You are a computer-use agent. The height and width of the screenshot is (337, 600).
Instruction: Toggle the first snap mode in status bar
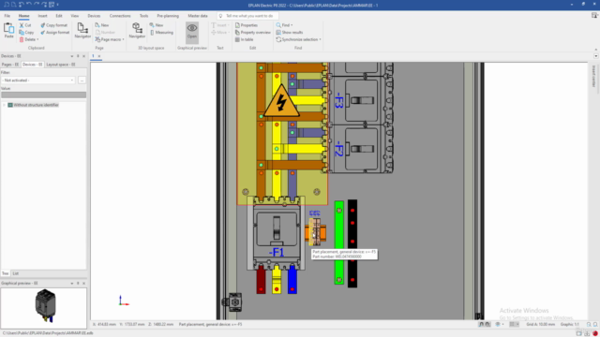481,325
